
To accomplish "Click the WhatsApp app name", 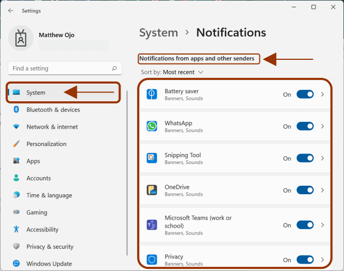I will (178, 123).
